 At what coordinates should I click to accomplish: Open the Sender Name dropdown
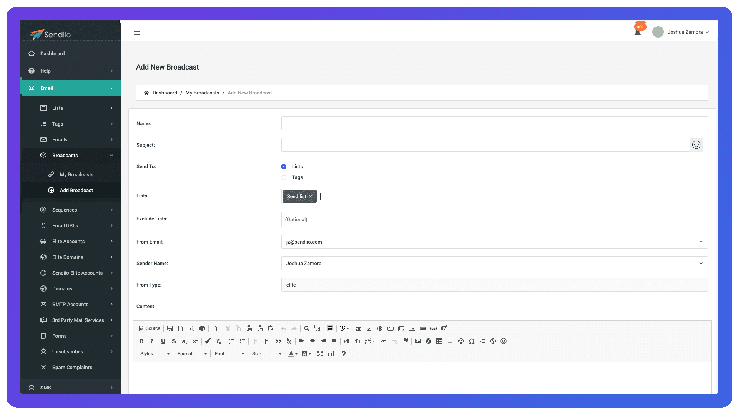point(494,263)
